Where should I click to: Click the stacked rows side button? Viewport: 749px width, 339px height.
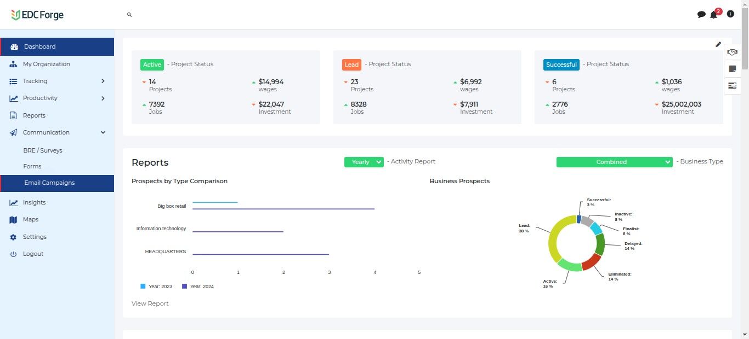tap(732, 85)
